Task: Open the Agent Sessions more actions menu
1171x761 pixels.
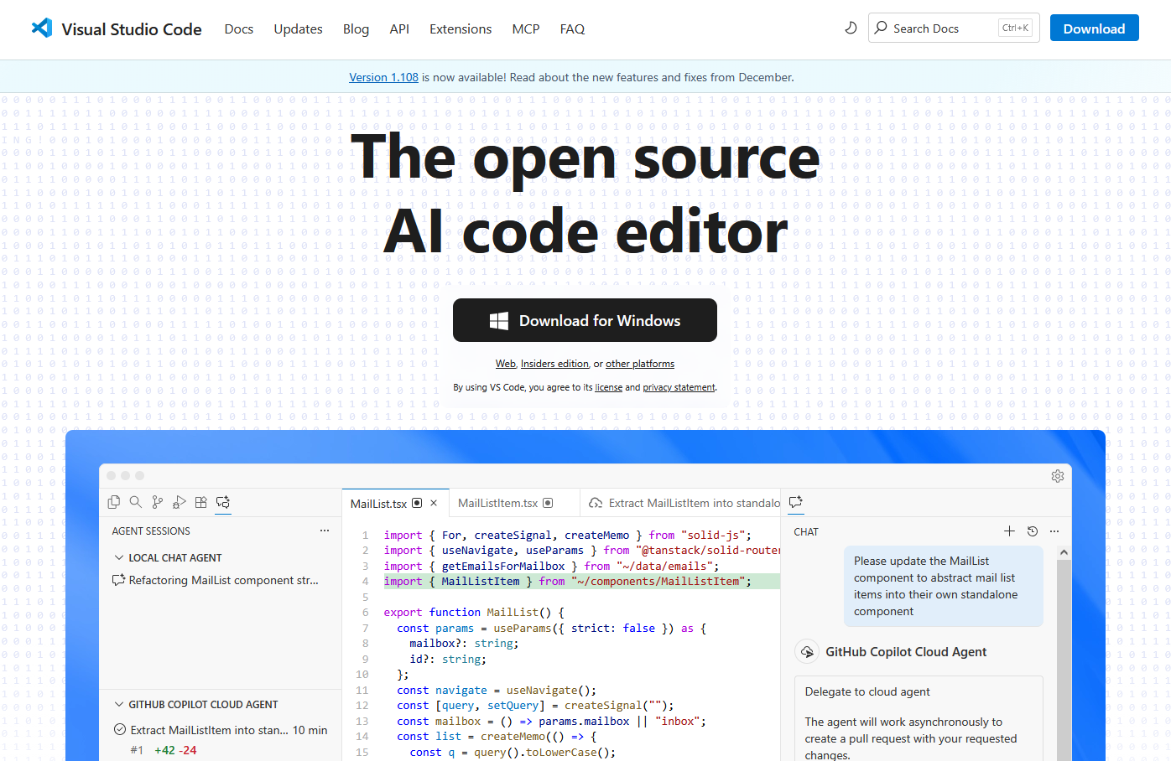Action: click(x=324, y=530)
